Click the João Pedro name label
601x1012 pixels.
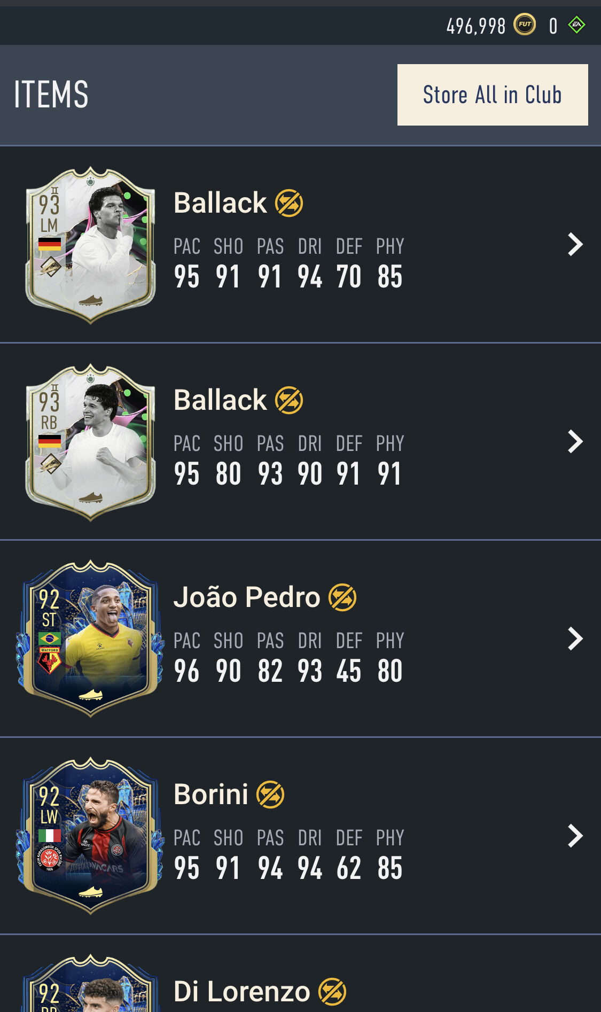[247, 597]
